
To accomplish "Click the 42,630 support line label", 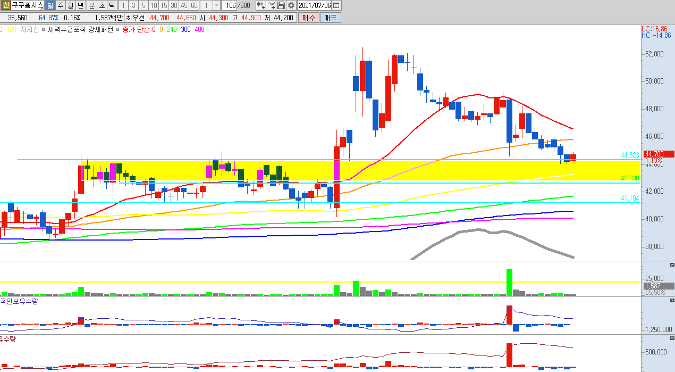I will point(630,178).
